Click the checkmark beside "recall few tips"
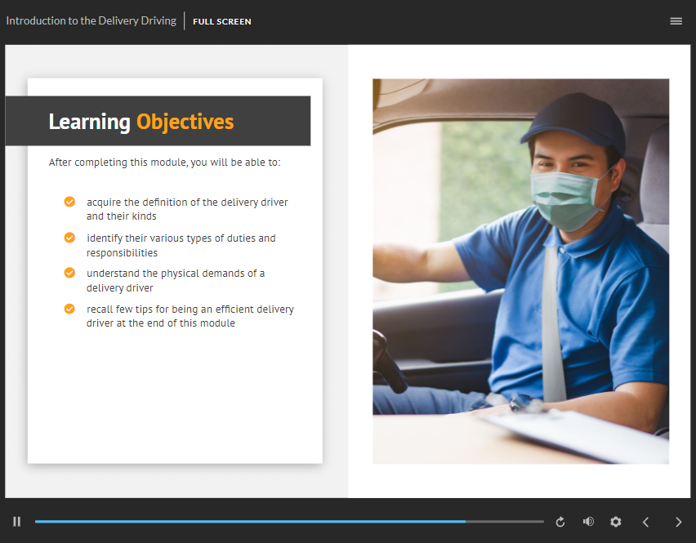Viewport: 696px width, 543px height. click(69, 309)
